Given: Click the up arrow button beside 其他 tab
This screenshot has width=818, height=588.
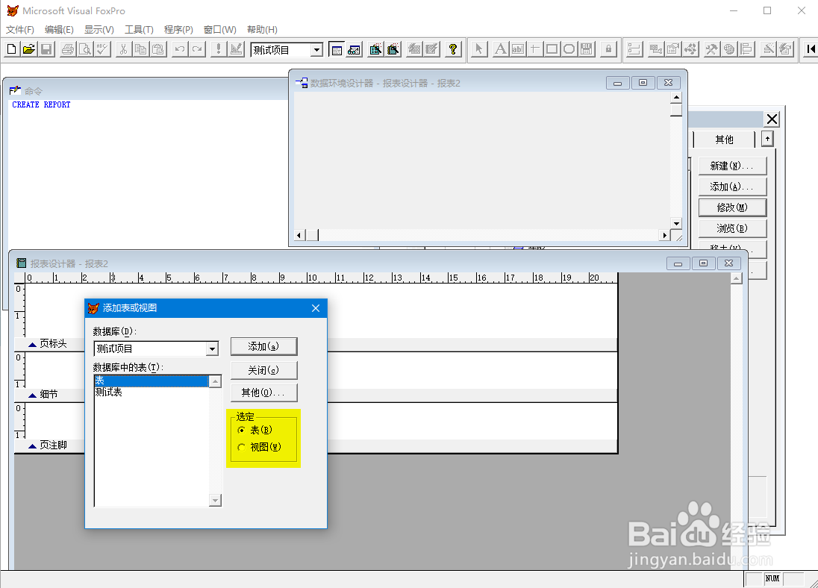Looking at the screenshot, I should (x=767, y=139).
